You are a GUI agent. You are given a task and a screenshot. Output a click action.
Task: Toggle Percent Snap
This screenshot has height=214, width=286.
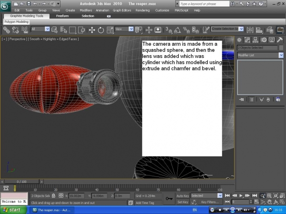(186, 30)
